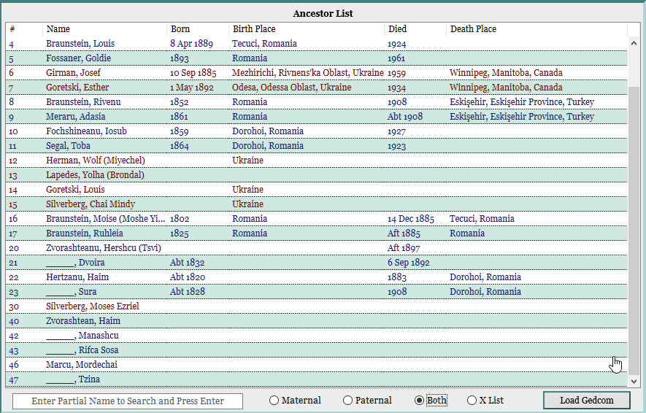Click Odesa, Odessa Oblast, Ukraine cell
Screen dimensions: 646x413
[x=292, y=88]
